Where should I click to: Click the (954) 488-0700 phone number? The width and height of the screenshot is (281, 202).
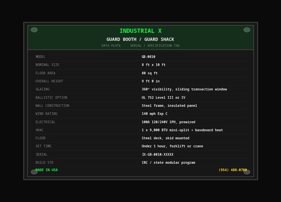pyautogui.click(x=233, y=170)
